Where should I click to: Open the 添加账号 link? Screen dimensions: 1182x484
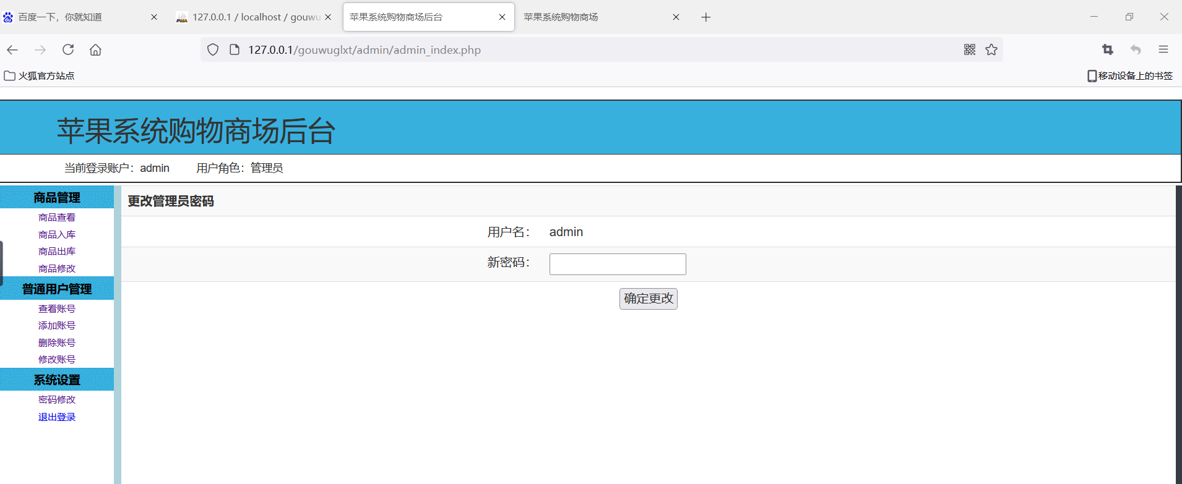[57, 326]
